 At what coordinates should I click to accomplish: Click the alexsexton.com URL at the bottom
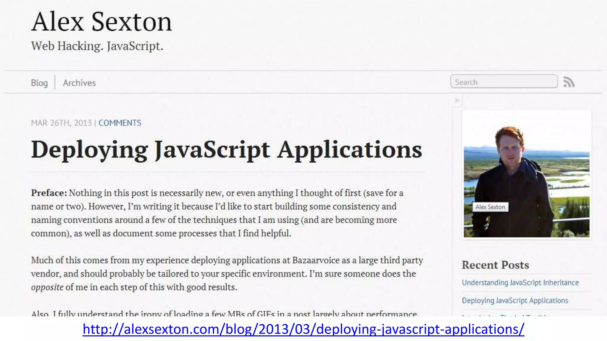click(x=303, y=329)
